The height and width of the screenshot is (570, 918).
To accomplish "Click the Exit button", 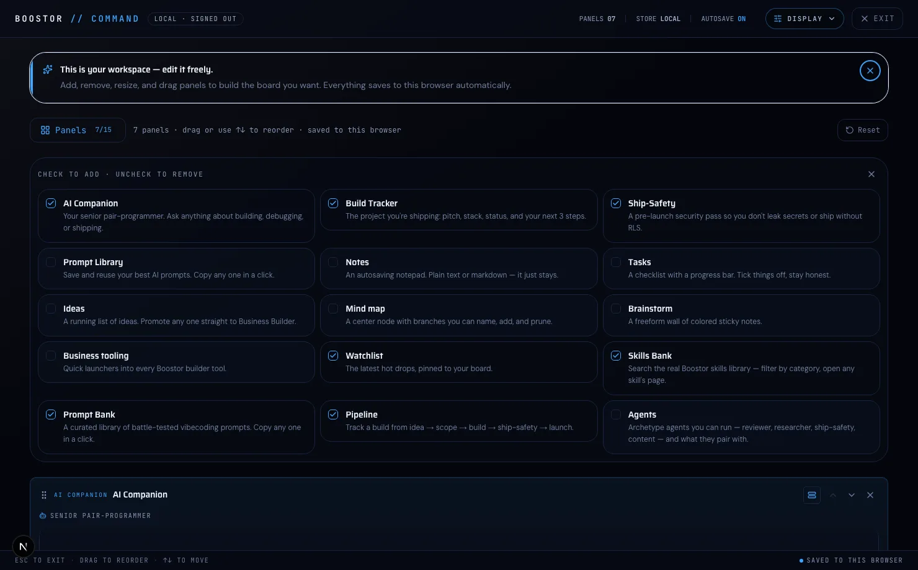I will point(877,19).
